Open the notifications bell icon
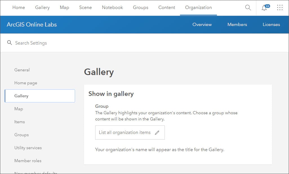The image size is (289, 174). point(264,8)
